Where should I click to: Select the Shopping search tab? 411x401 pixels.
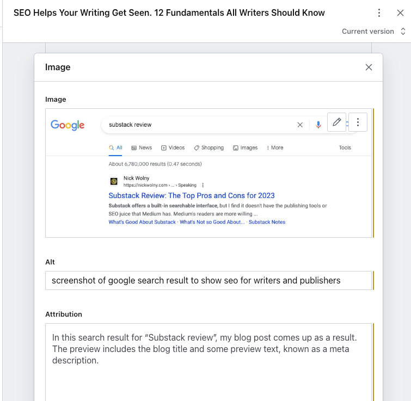208,148
